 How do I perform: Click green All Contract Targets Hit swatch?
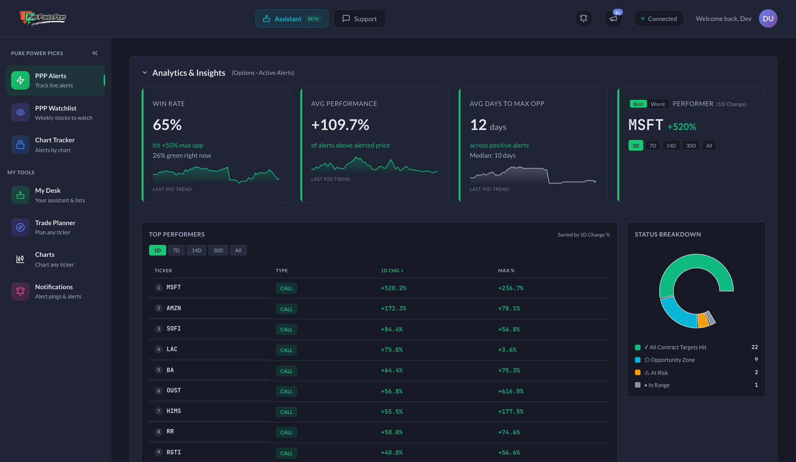(x=637, y=347)
